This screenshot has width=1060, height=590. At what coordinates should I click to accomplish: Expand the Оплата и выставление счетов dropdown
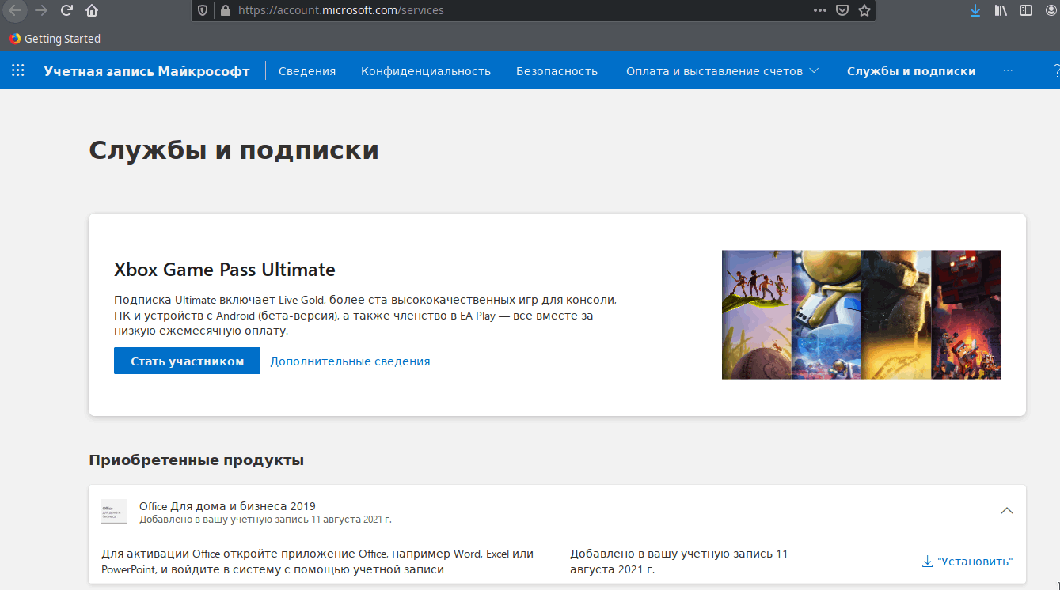click(722, 71)
